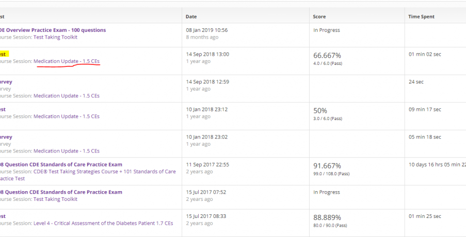Click the red-underlined Medication Update - 1.5 CEs link

point(67,62)
